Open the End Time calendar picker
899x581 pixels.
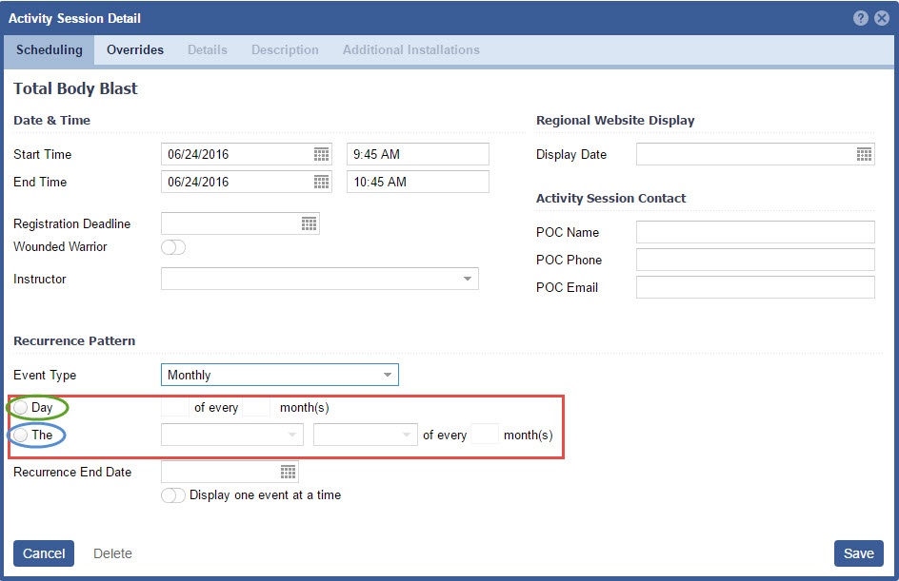[321, 182]
